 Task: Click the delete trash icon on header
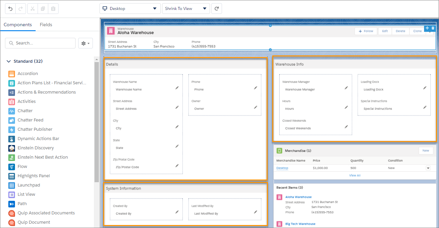tap(433, 28)
